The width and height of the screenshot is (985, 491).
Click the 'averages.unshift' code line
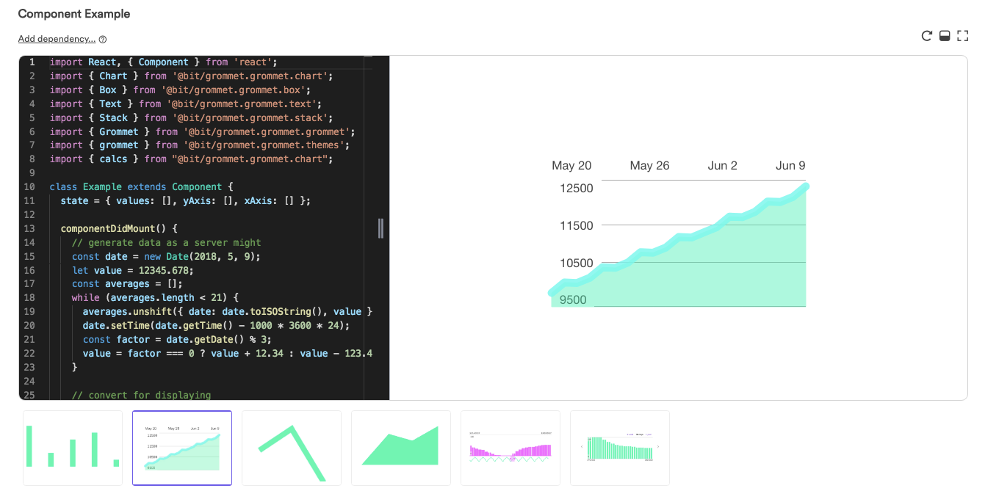pos(228,312)
